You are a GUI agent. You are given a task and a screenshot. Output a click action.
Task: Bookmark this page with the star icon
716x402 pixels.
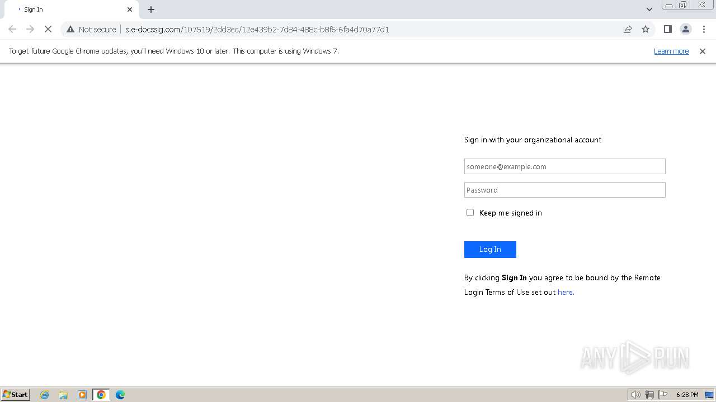pyautogui.click(x=646, y=29)
